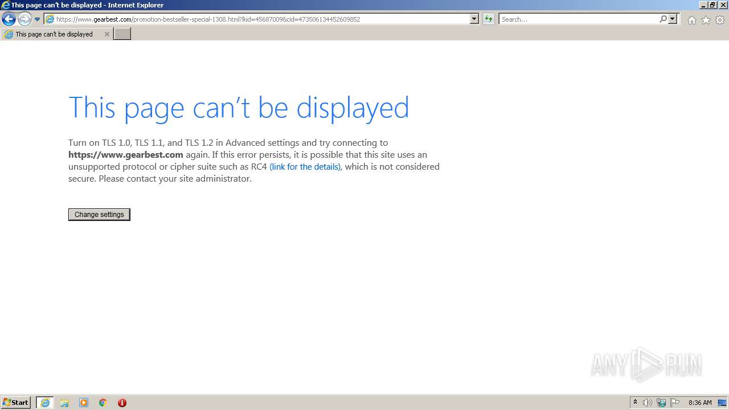Restore down the browser window
This screenshot has width=729, height=410.
712,5
